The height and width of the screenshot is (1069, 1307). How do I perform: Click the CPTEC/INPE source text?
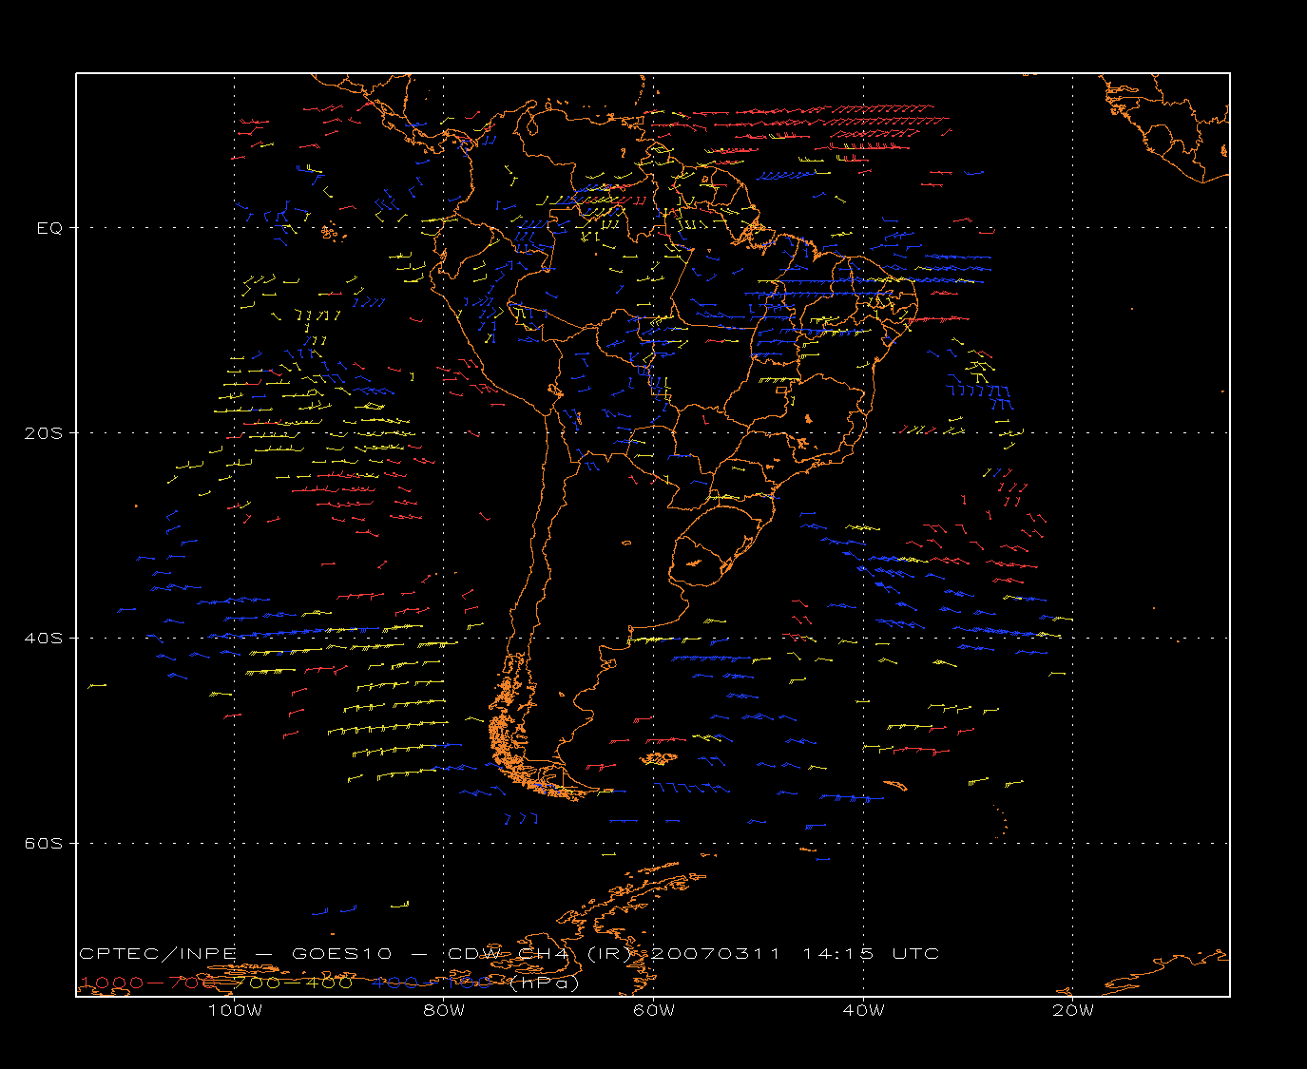158,953
